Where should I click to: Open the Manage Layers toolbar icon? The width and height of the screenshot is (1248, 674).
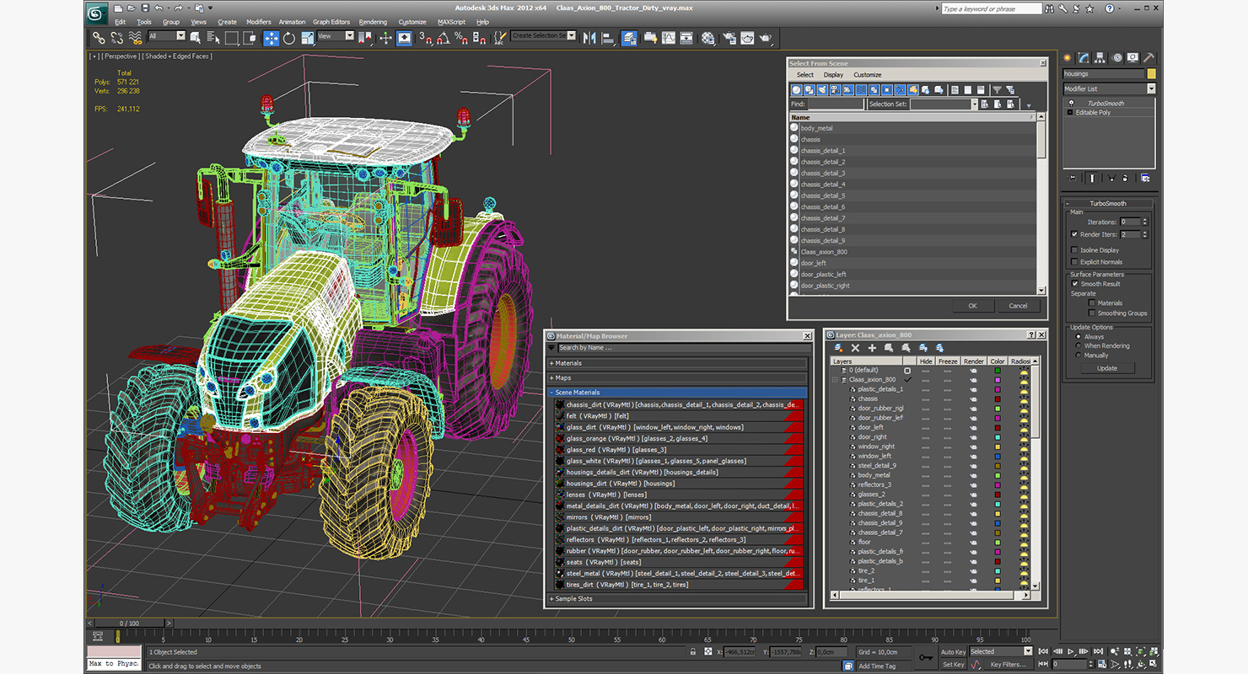(629, 38)
